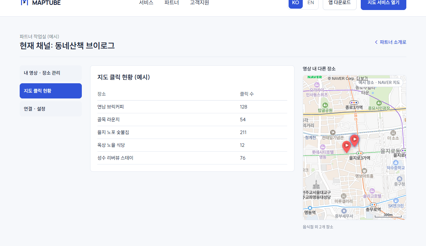Screen dimensions: 426x246
Task: Click the chevron beside 파트너 소개로
Action: coord(376,42)
